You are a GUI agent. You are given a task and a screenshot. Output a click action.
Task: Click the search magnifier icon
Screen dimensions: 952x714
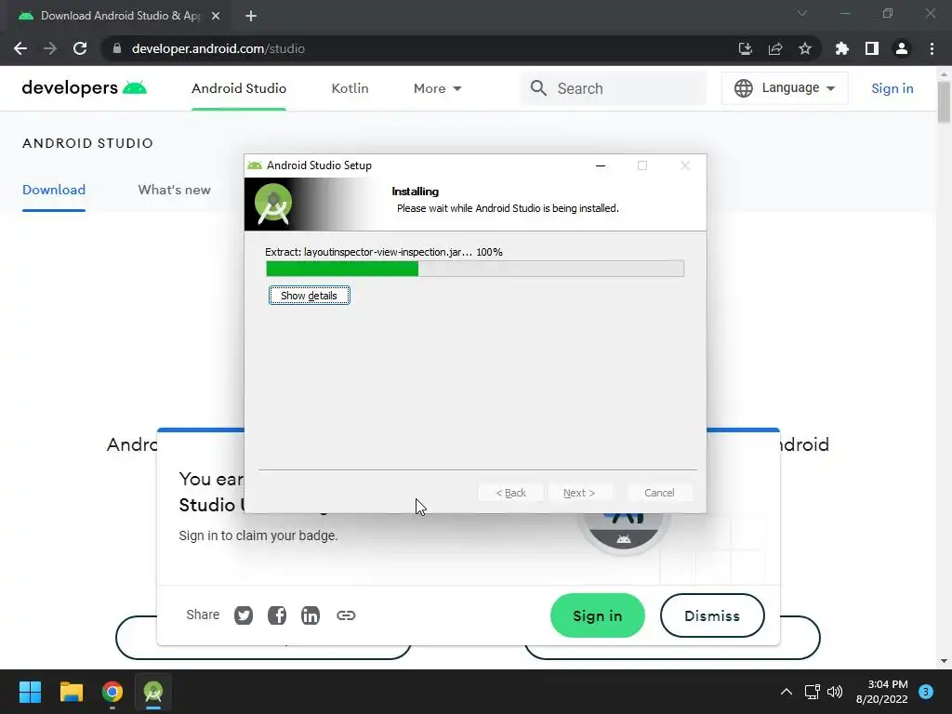pos(538,88)
